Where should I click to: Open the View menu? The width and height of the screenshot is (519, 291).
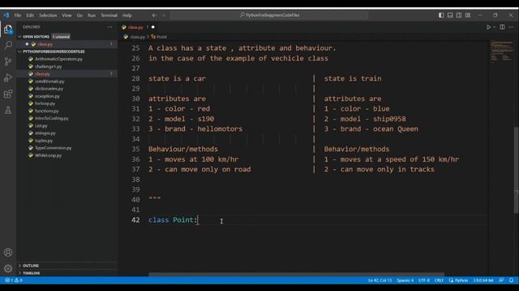66,15
